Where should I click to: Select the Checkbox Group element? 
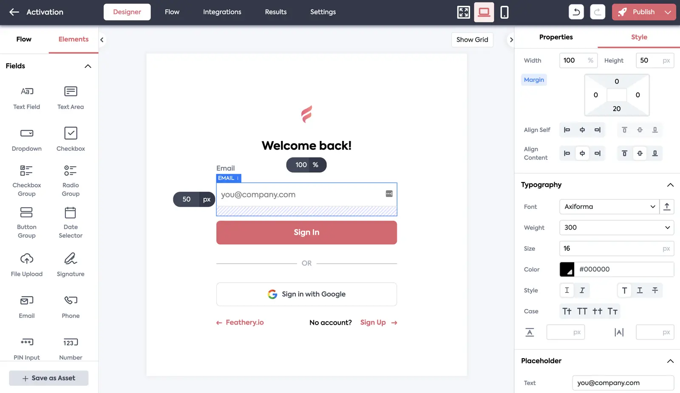26,181
